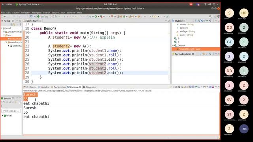The image size is (253, 142).
Task: Select main(String[]) in Outline
Action: point(196,49)
